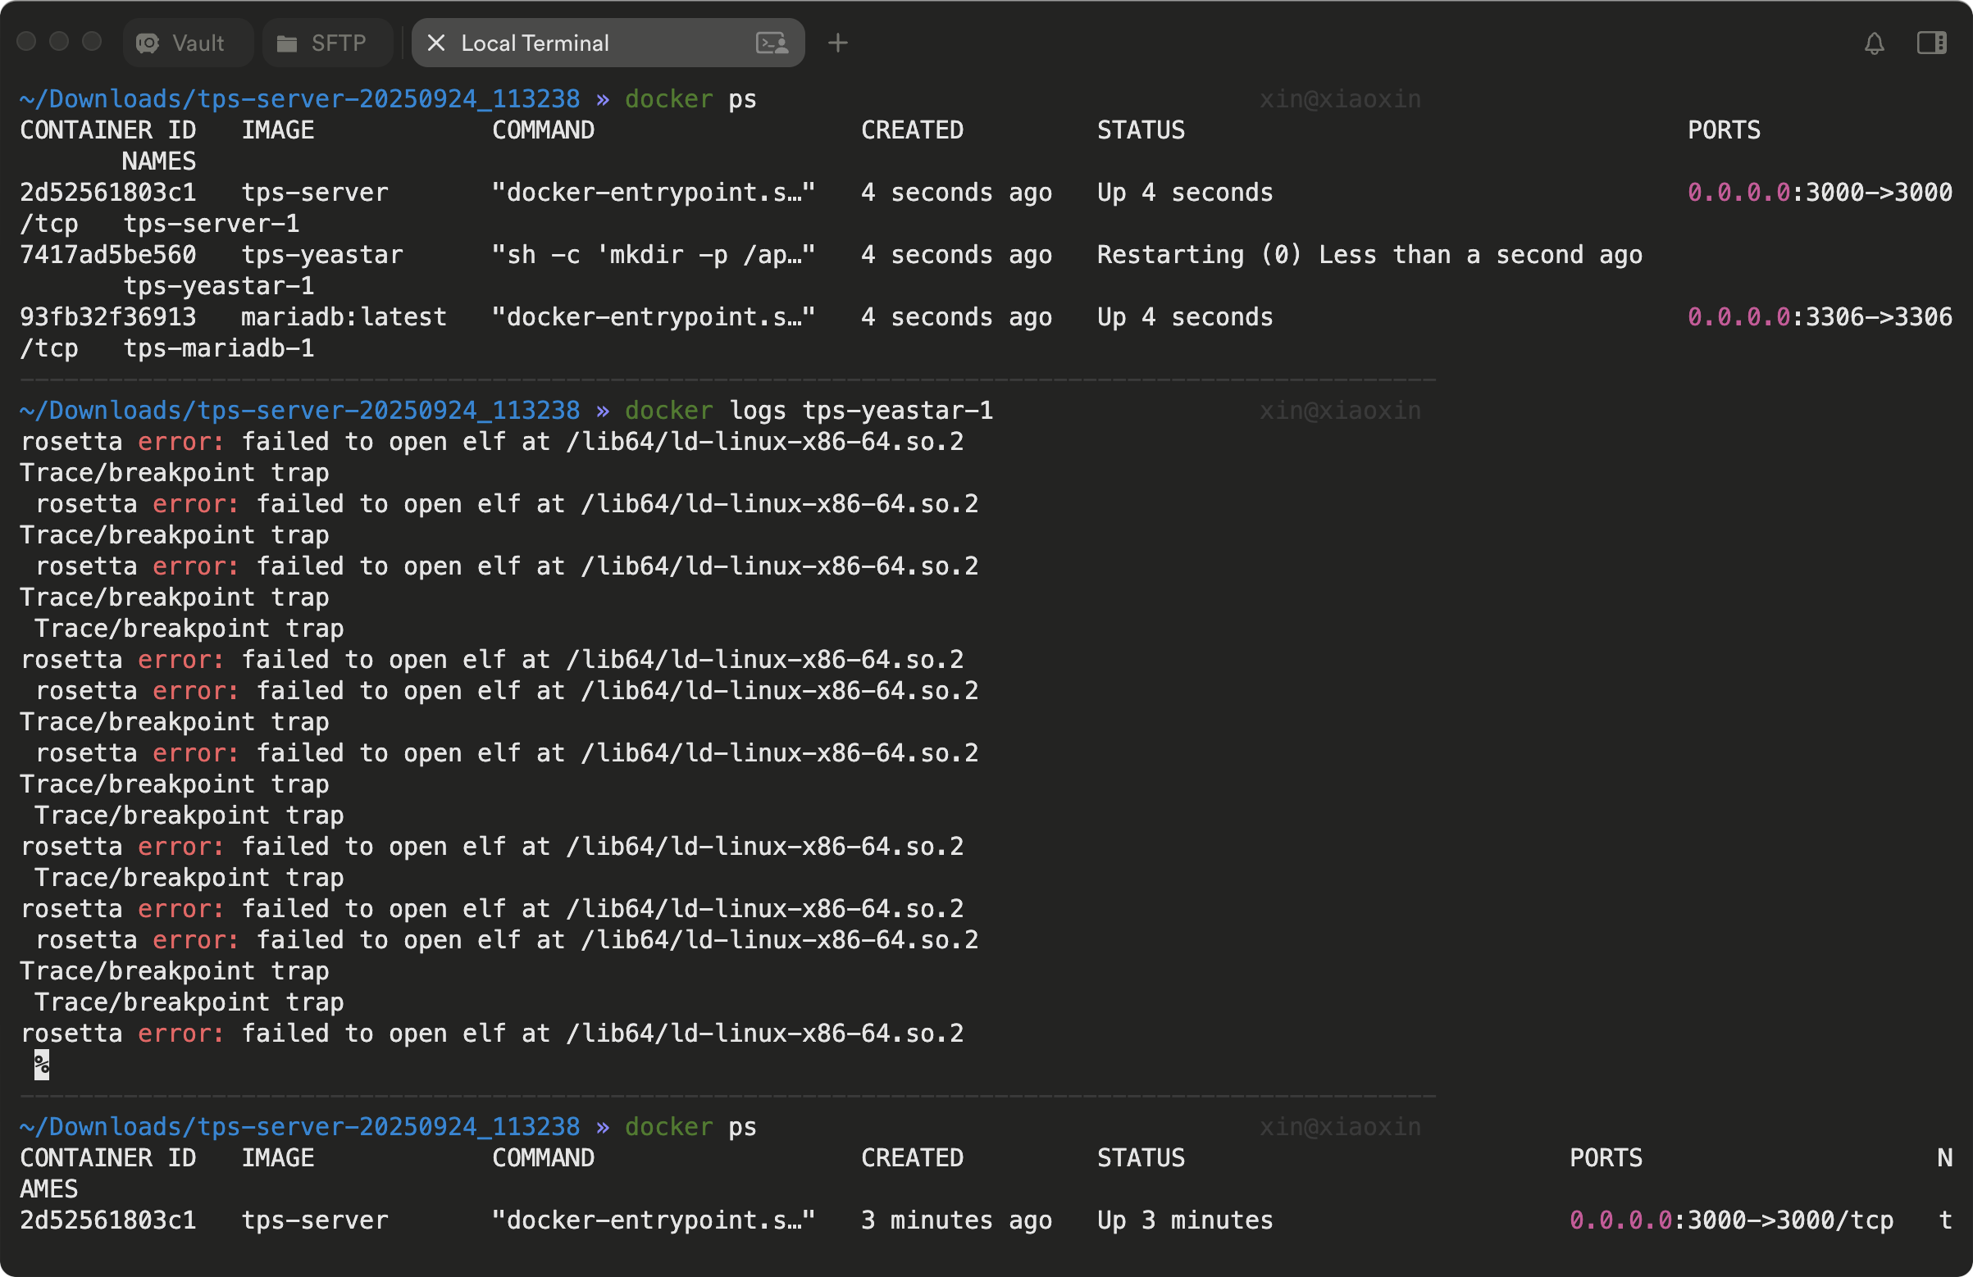Click the Vault safe icon
Image resolution: width=1973 pixels, height=1277 pixels.
tap(148, 43)
